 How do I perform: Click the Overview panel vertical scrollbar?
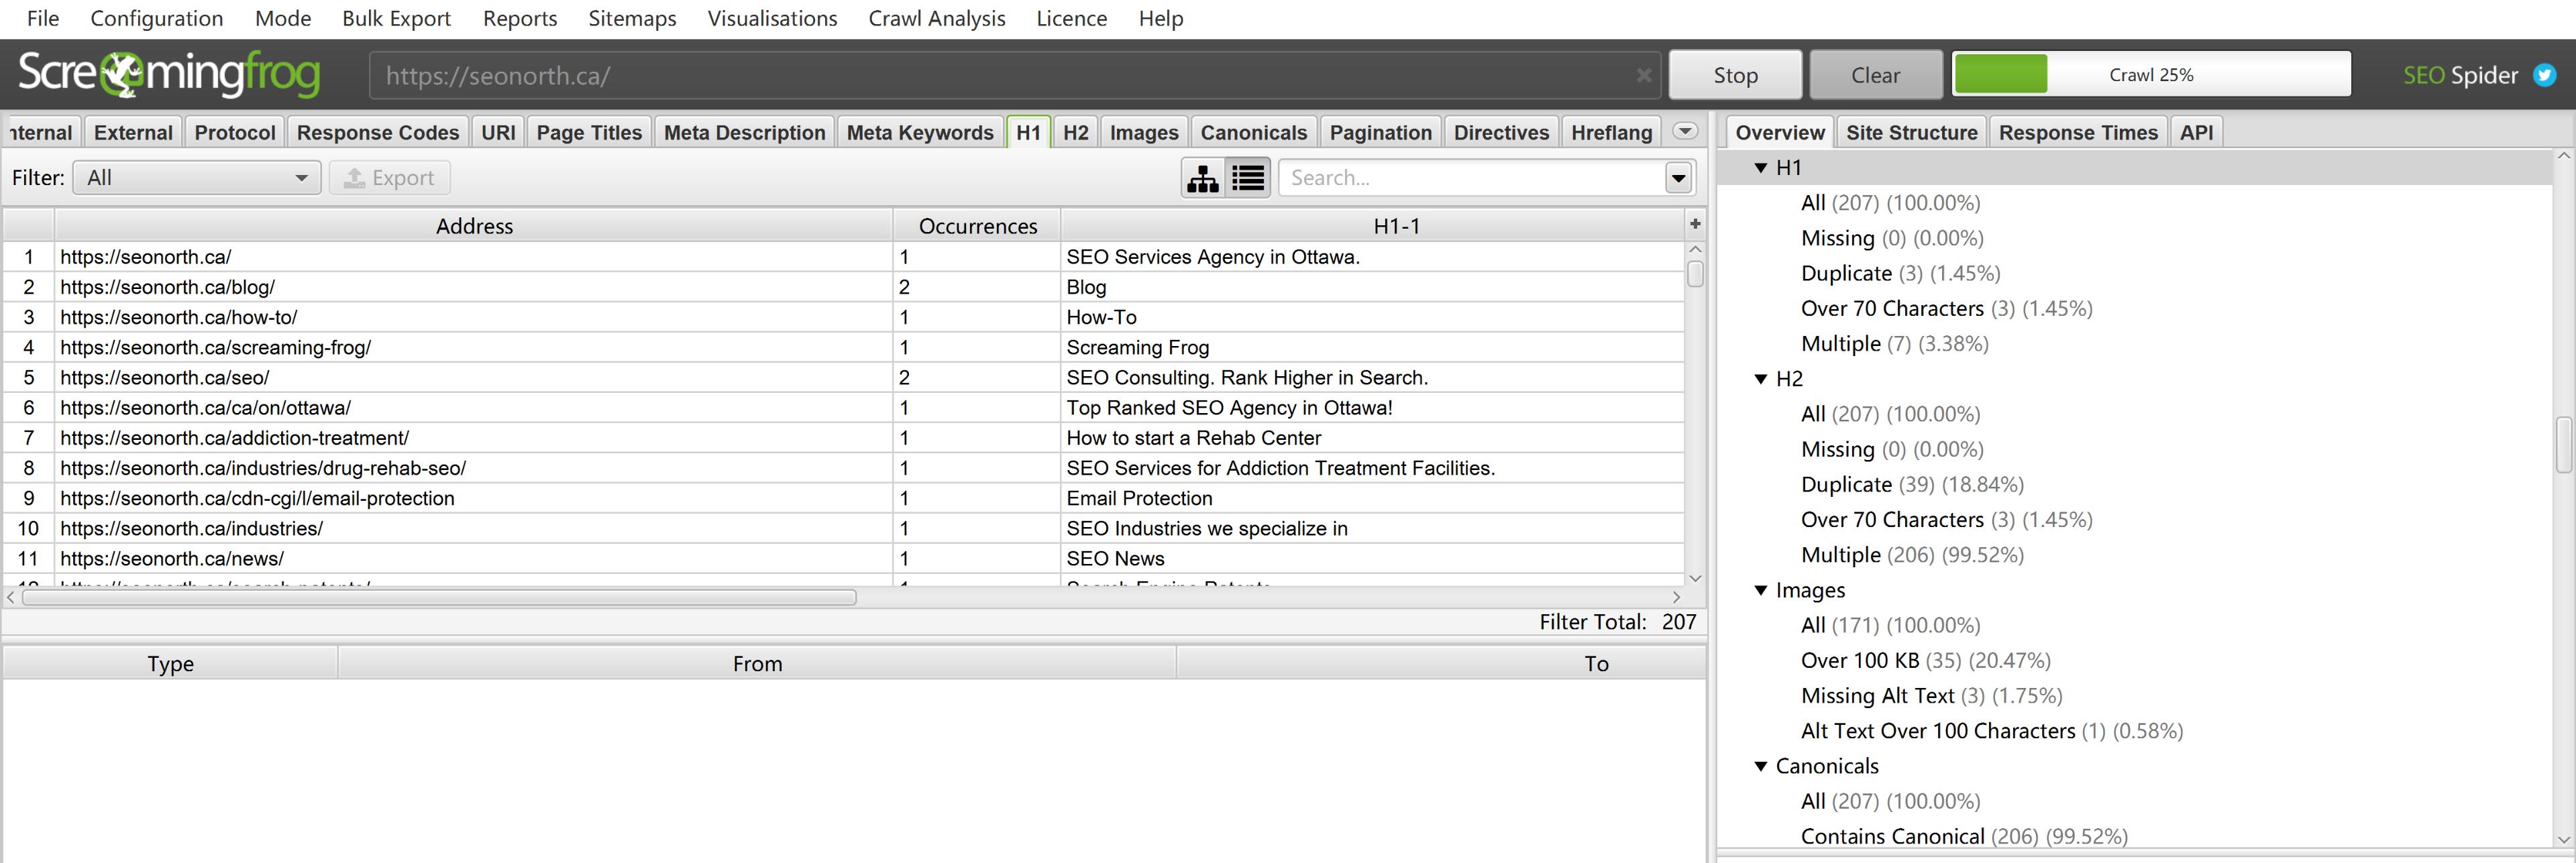[x=2564, y=444]
